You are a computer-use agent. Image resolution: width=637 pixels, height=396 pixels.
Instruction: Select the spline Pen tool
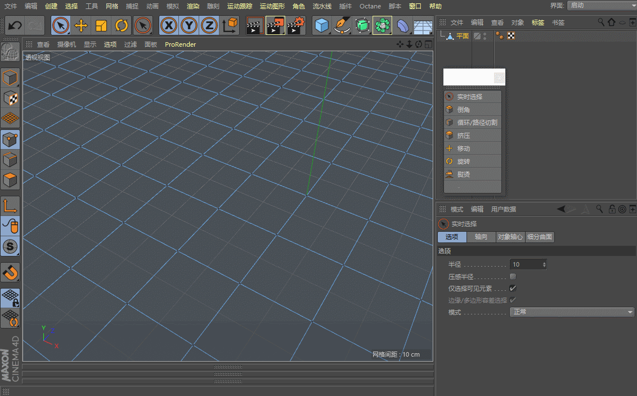point(342,25)
